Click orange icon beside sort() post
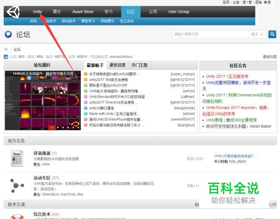This screenshot has height=219, width=280. click(86, 74)
